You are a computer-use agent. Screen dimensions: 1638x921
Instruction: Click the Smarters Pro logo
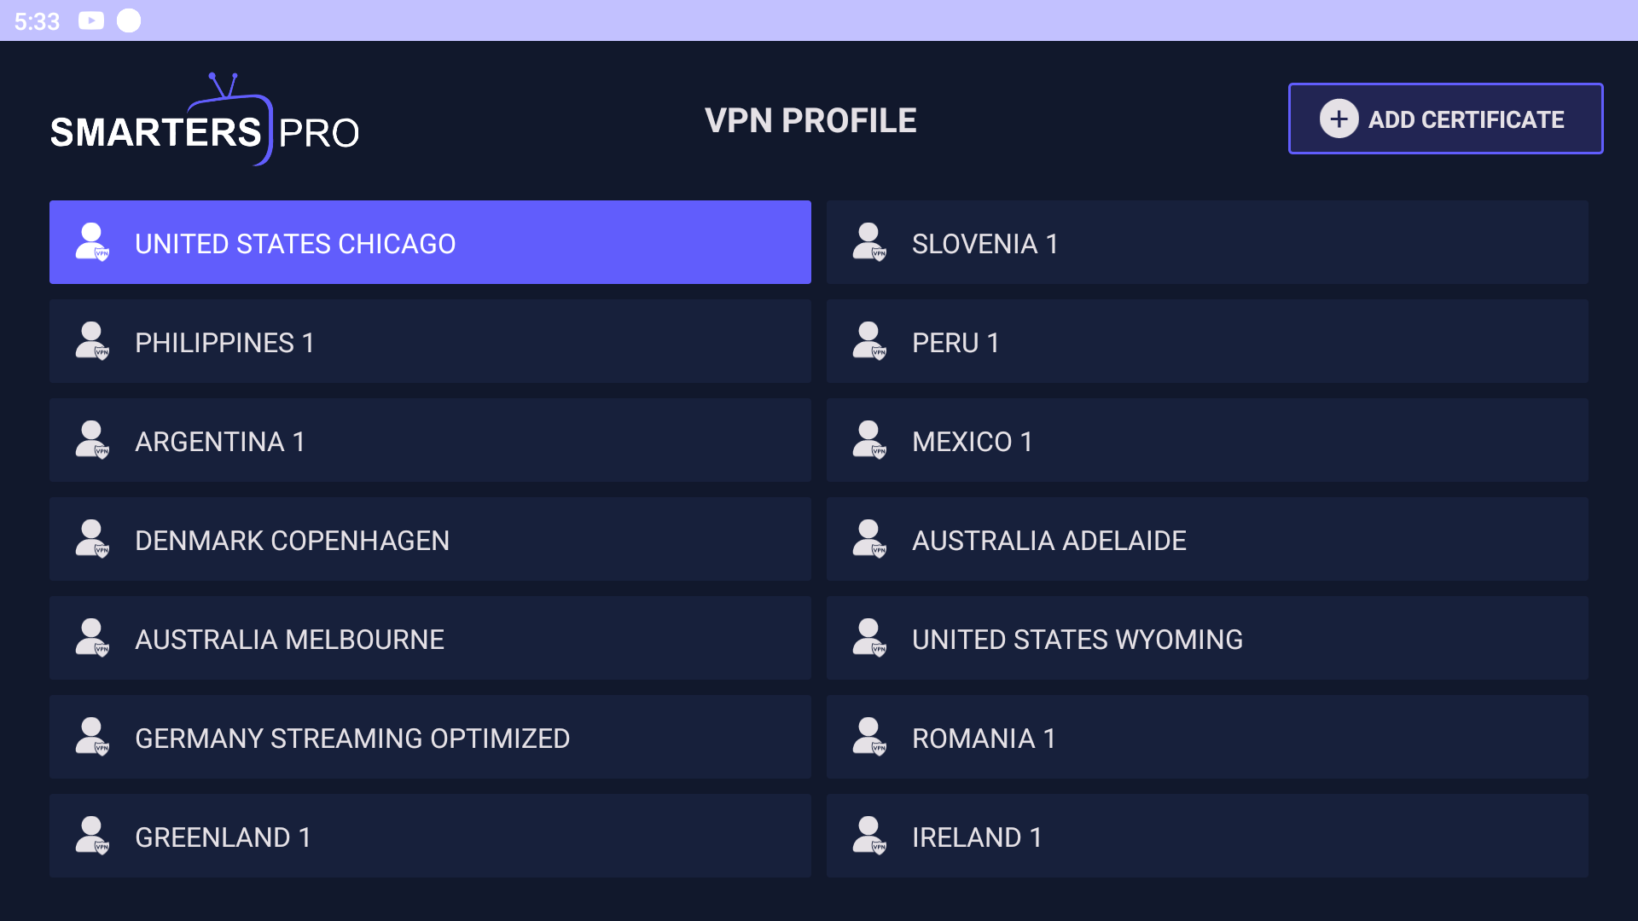[205, 119]
